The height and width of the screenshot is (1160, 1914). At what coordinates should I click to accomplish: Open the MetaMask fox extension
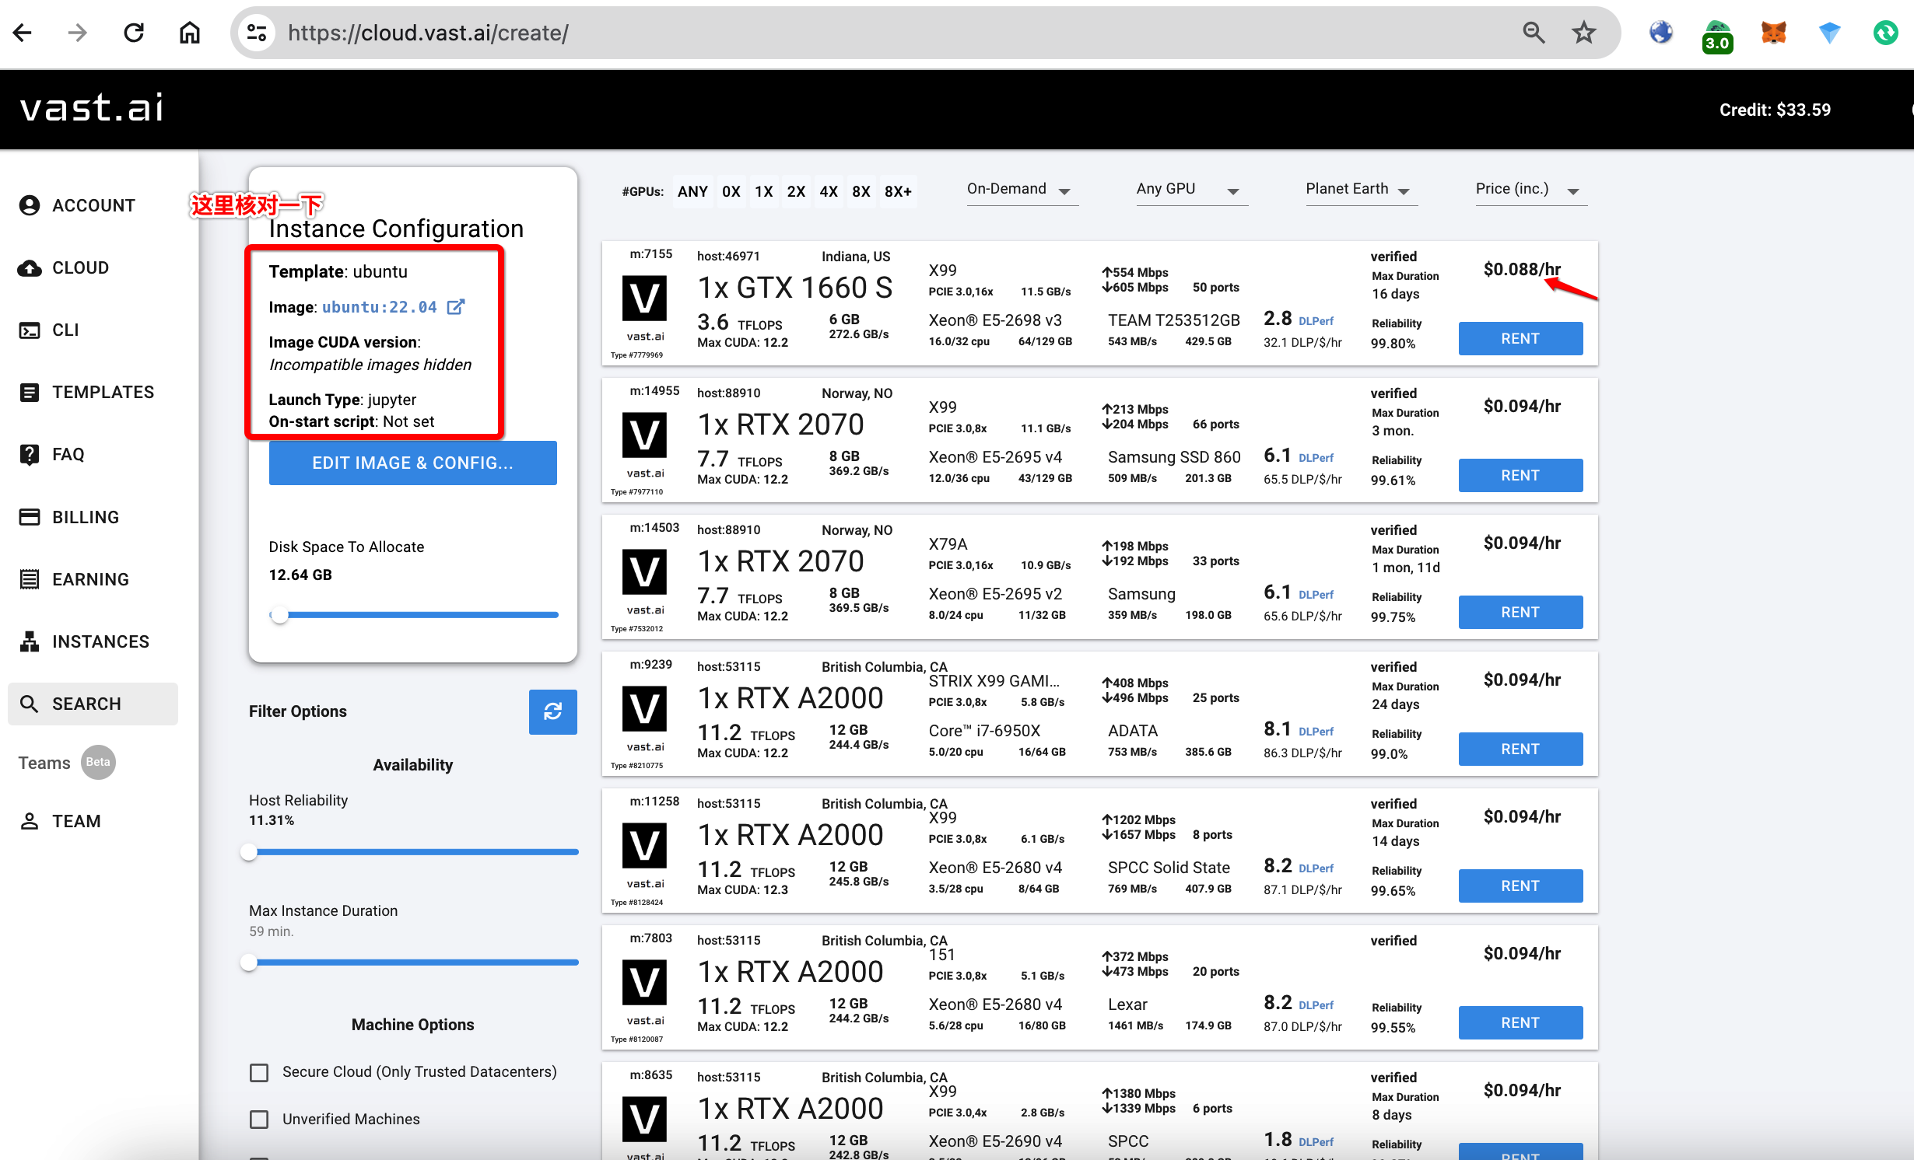tap(1773, 33)
